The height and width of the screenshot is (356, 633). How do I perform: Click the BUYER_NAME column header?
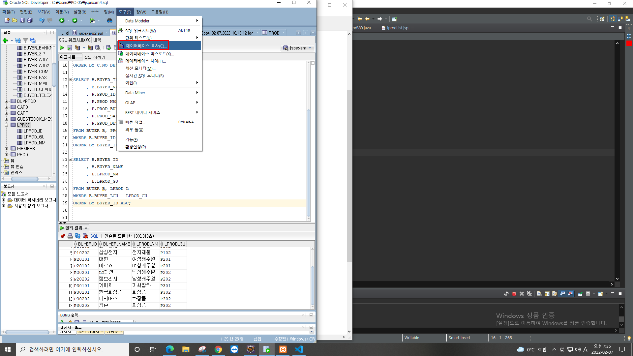click(x=116, y=244)
